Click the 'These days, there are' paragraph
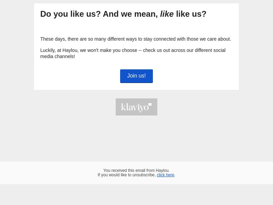The height and width of the screenshot is (205, 273). point(135,39)
